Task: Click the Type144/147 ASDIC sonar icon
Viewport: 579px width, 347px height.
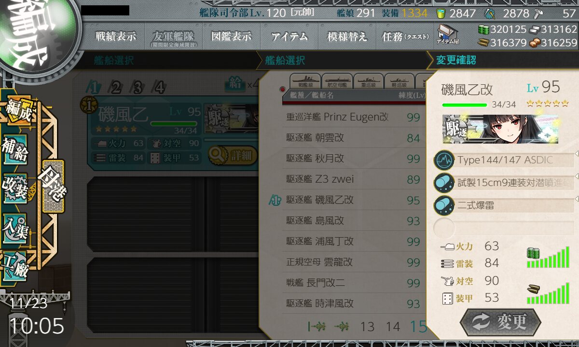Action: point(444,160)
